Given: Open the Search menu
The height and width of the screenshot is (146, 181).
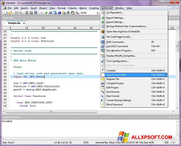Looking at the screenshot, I should 25,8.
